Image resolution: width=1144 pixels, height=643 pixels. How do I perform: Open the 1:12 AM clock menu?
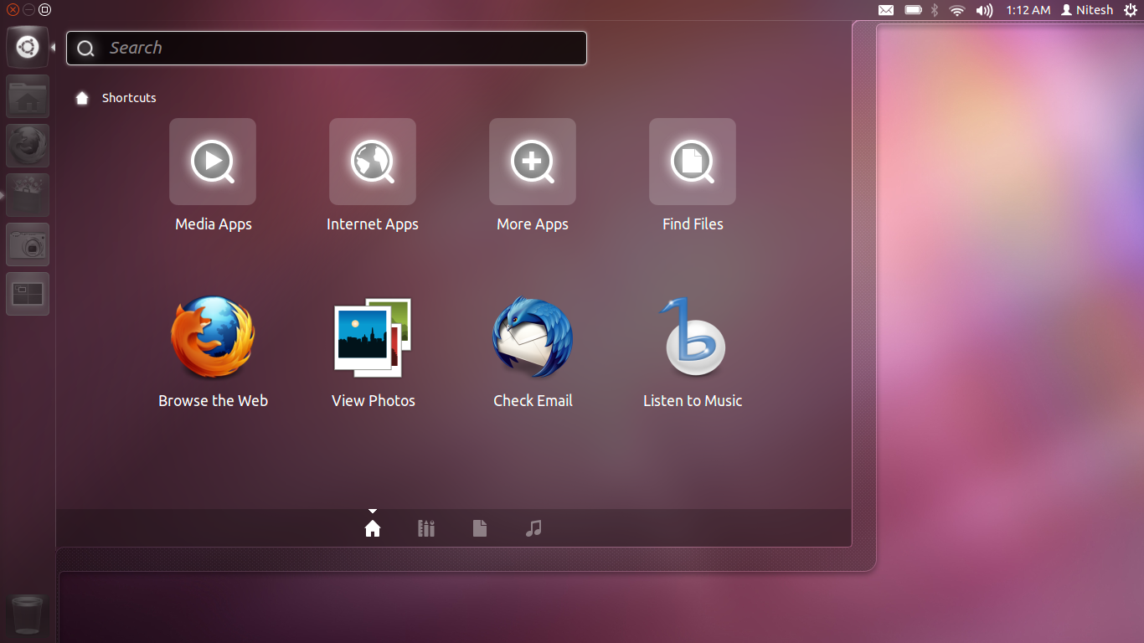click(x=1028, y=10)
